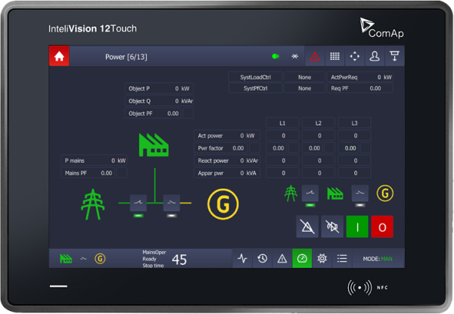Tap the connection icon next to green indicator
Viewport: 454px width, 314px height.
(295, 56)
